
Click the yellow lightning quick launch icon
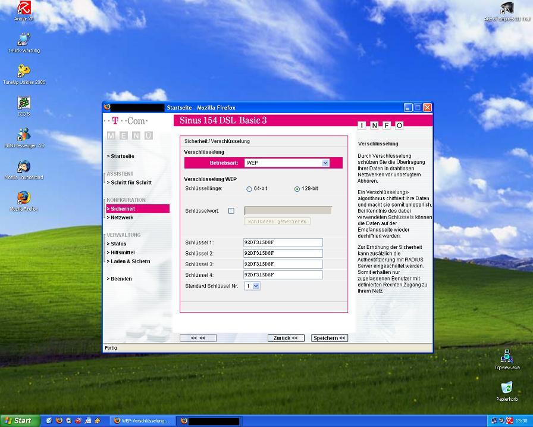[98, 420]
